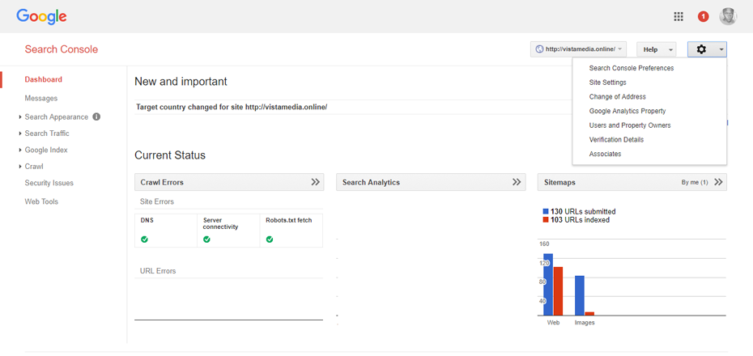
Task: Choose Users and Property Owners
Action: tap(629, 125)
